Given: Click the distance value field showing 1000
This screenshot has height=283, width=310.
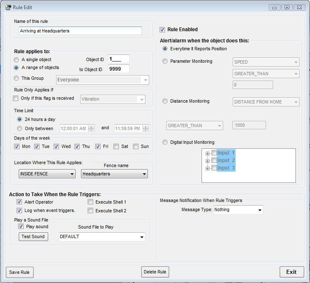Looking at the screenshot, I should coord(249,126).
